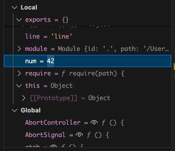Click the Global section header label
The width and height of the screenshot is (175, 151).
tap(30, 110)
